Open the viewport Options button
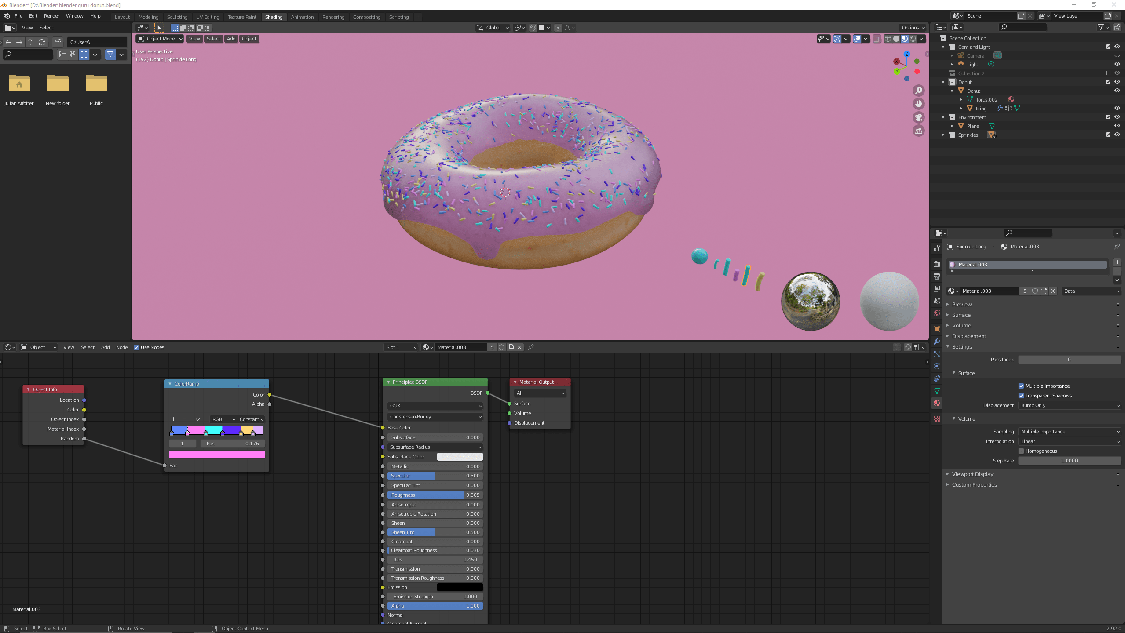The width and height of the screenshot is (1125, 633). (x=913, y=28)
